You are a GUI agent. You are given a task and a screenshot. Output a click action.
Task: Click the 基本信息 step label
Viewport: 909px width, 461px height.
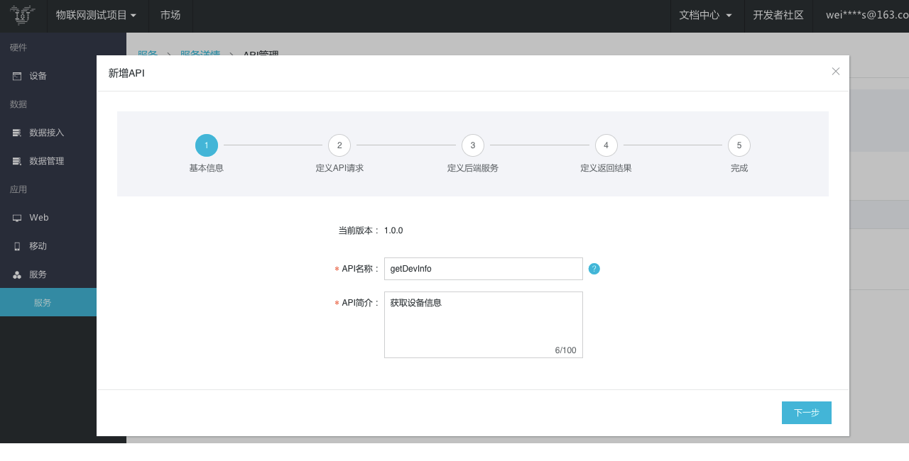tap(207, 168)
